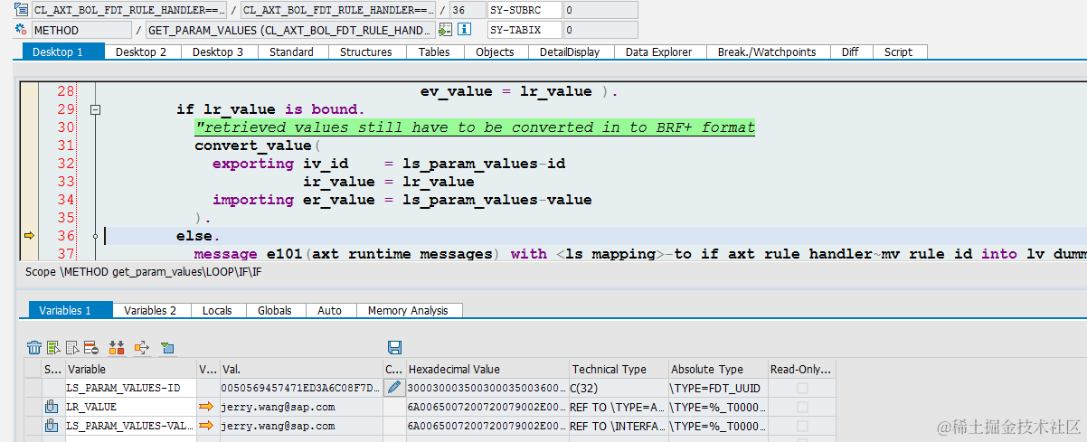Click the green comment on line 30
The width and height of the screenshot is (1087, 442).
(x=475, y=127)
